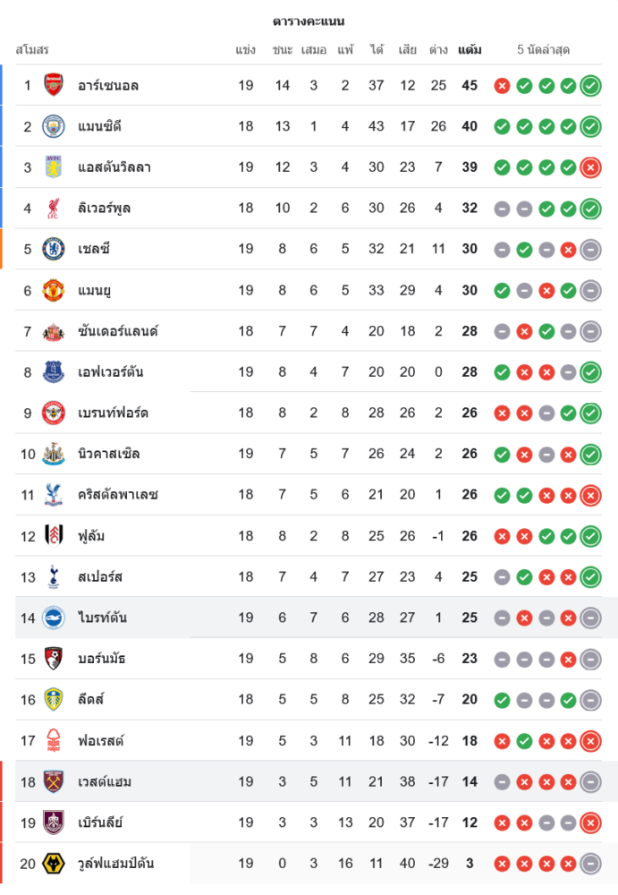The width and height of the screenshot is (618, 895).
Task: Click Arsenal's only red loss form icon
Action: pyautogui.click(x=502, y=86)
